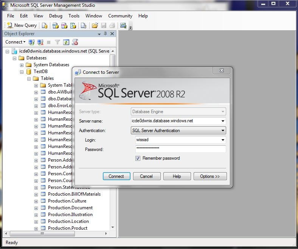The width and height of the screenshot is (298, 249).
Task: Open the Debug menu
Action: [56, 16]
